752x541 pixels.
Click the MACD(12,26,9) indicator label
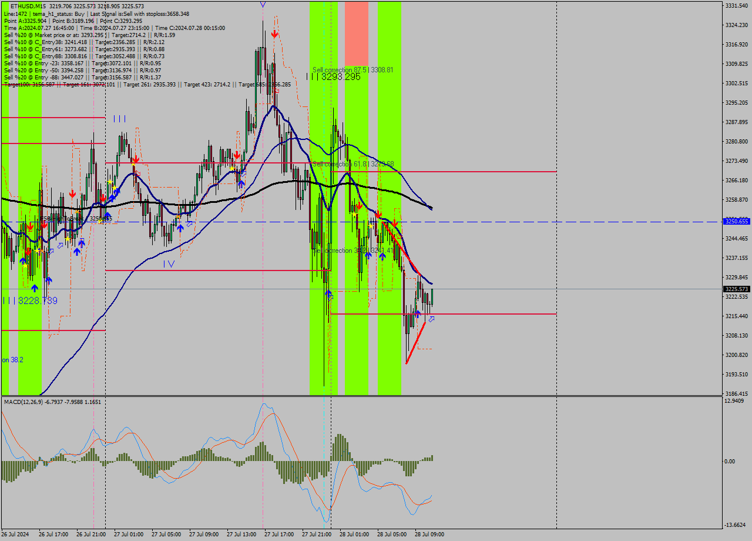52,402
